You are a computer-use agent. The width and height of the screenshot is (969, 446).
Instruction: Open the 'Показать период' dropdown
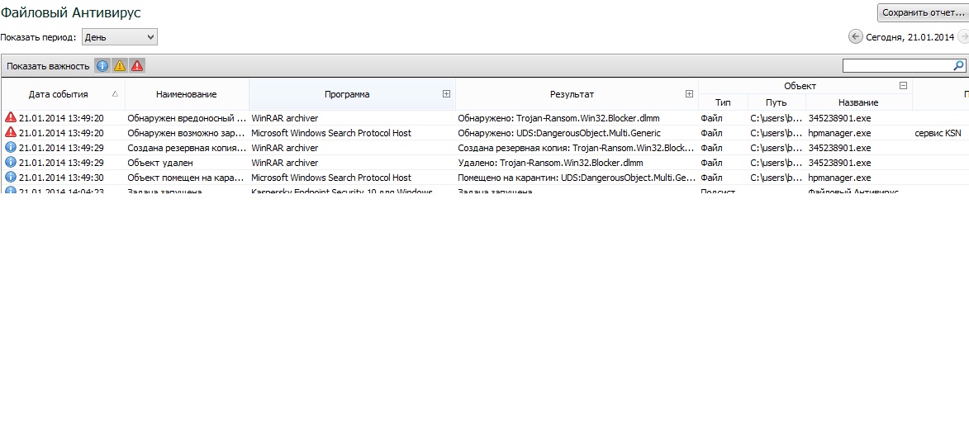pyautogui.click(x=119, y=37)
